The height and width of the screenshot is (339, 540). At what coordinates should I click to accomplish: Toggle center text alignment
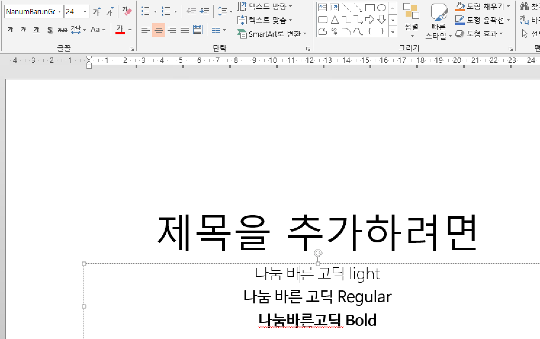coord(159,30)
